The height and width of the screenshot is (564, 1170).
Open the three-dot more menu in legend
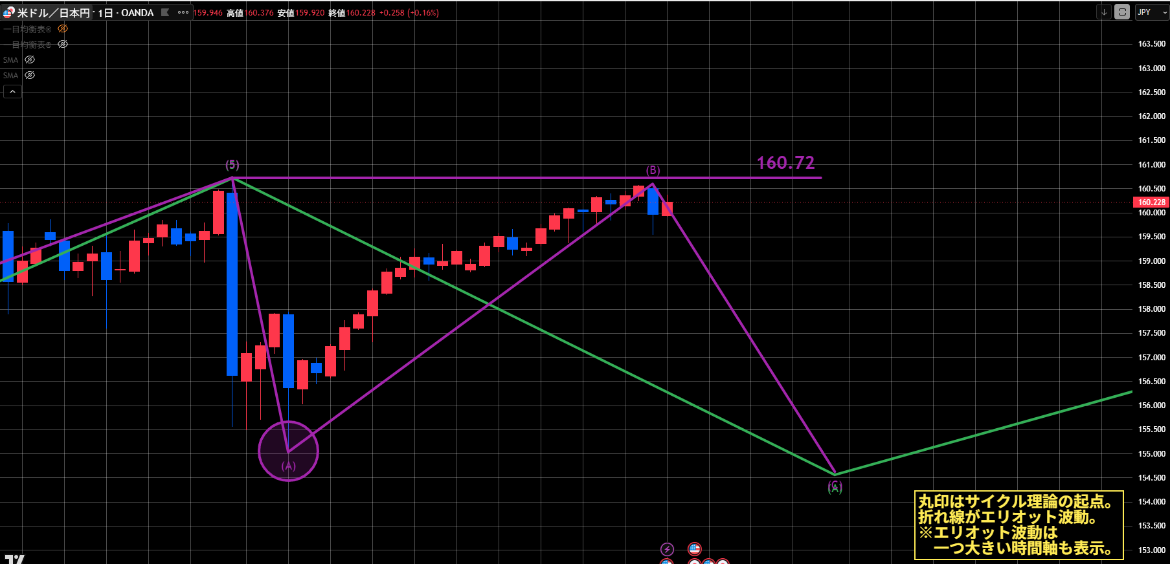183,12
